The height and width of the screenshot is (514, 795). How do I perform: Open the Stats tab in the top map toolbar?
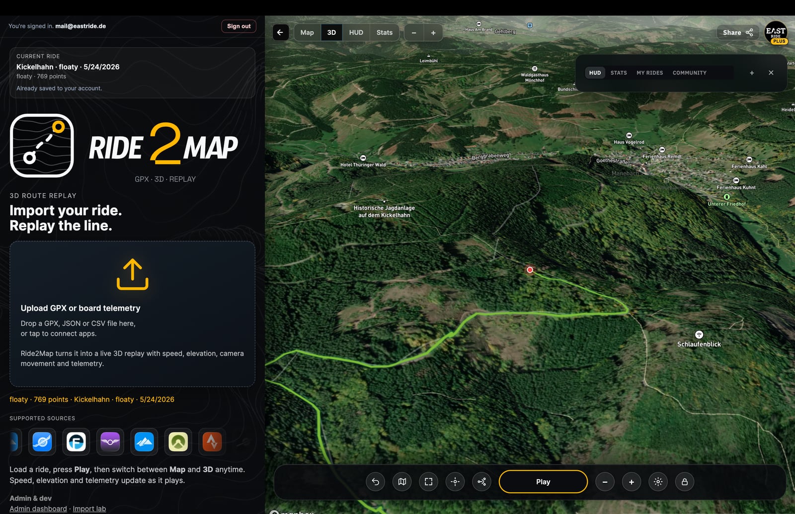point(384,32)
